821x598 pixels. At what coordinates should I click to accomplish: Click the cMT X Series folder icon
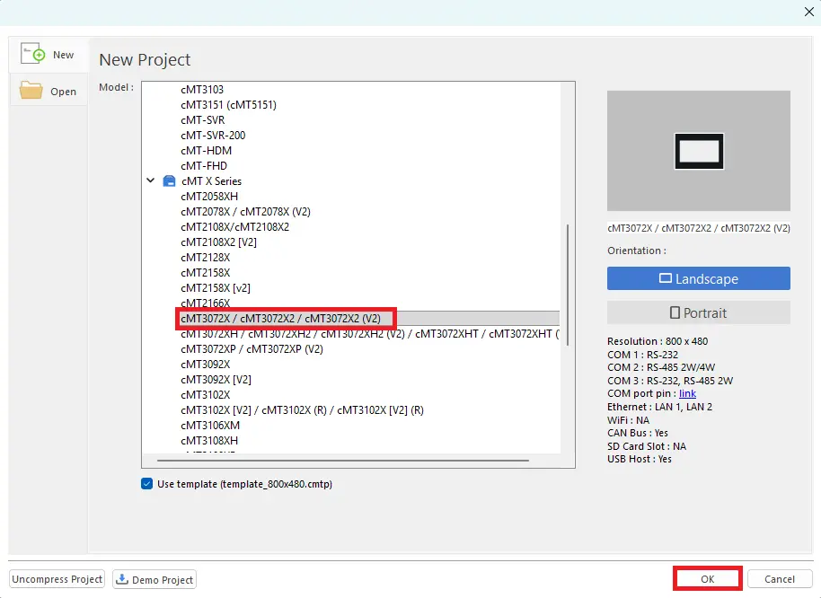168,180
